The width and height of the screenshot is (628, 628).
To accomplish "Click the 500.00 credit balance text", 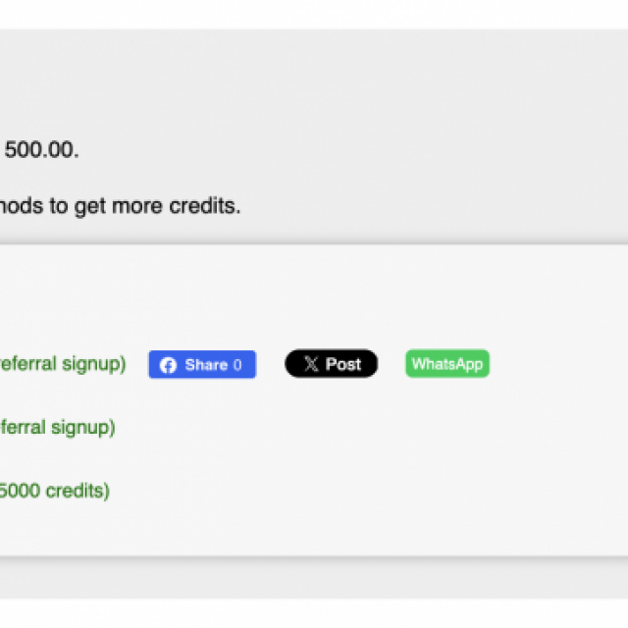I will tap(41, 150).
